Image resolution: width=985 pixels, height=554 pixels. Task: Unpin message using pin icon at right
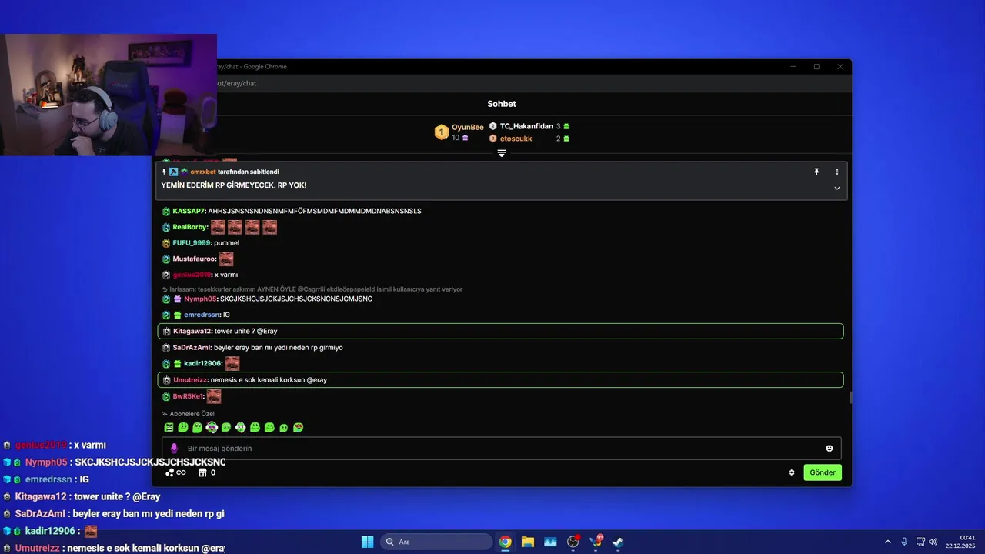point(816,172)
